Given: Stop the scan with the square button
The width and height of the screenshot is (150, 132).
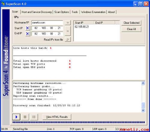Looking at the screenshot, I should point(25,117).
